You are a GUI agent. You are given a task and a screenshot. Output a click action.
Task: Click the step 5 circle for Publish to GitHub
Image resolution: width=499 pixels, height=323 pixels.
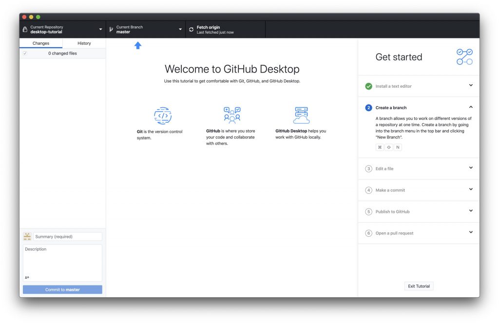[368, 211]
